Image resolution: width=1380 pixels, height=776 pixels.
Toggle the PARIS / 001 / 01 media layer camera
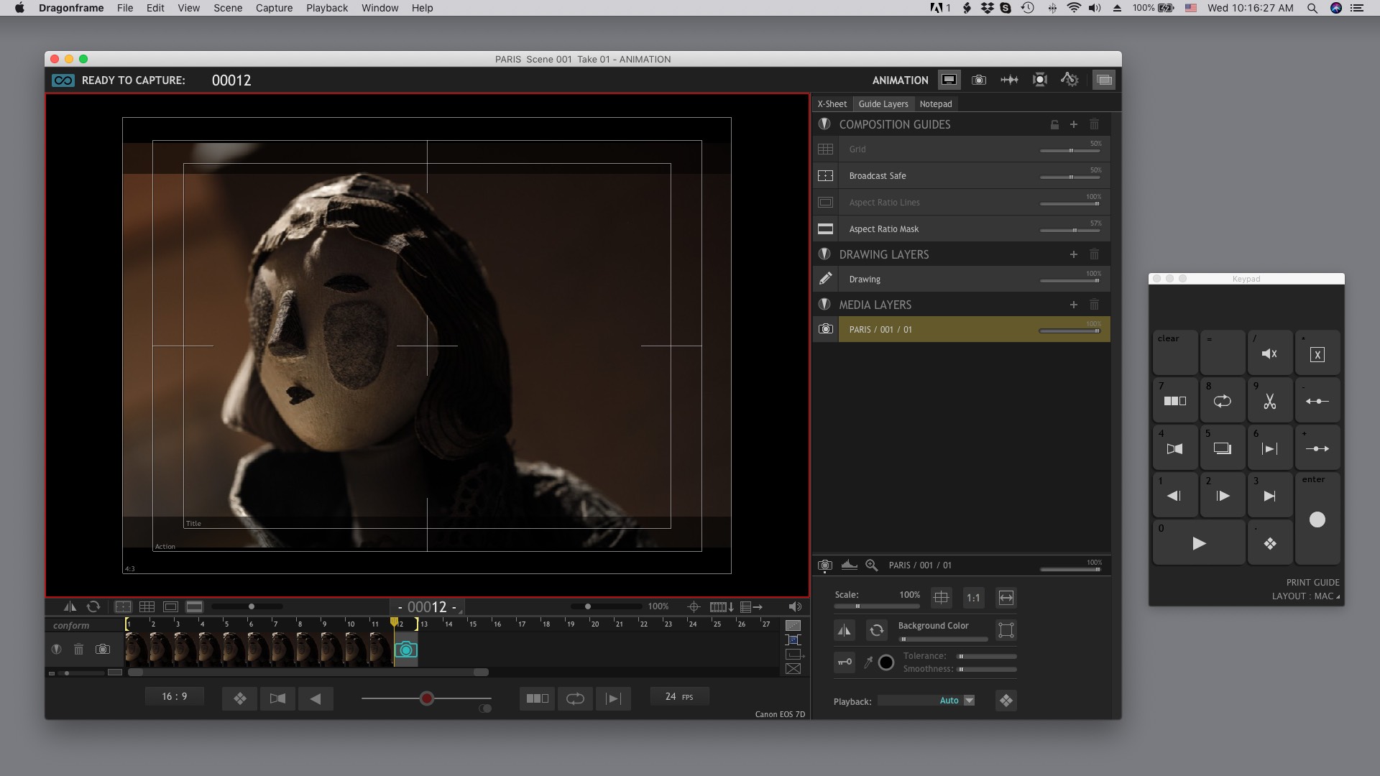pos(825,329)
